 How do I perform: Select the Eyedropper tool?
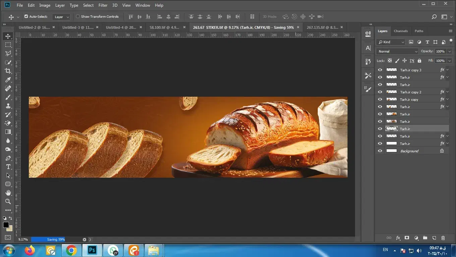coord(8,80)
